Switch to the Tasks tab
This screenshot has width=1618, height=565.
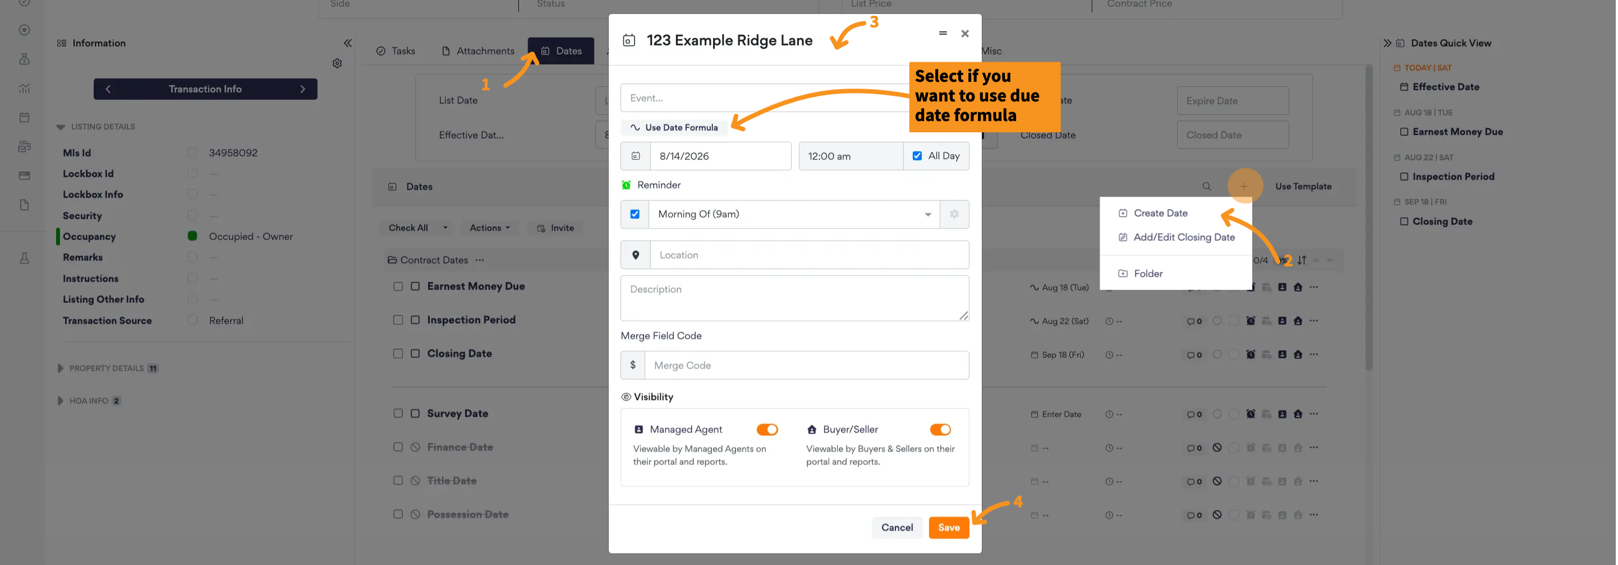[x=396, y=51]
